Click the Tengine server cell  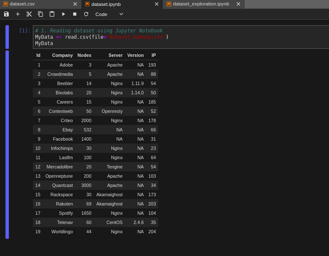click(114, 167)
